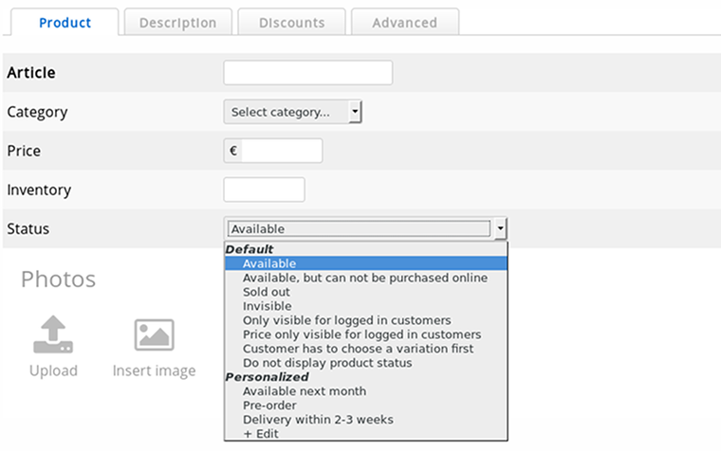Type in the Article input field
The height and width of the screenshot is (451, 721).
[x=307, y=73]
